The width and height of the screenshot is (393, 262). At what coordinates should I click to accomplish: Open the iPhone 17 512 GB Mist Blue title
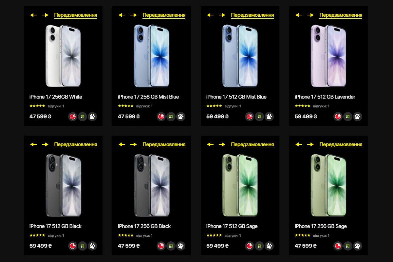pyautogui.click(x=236, y=97)
